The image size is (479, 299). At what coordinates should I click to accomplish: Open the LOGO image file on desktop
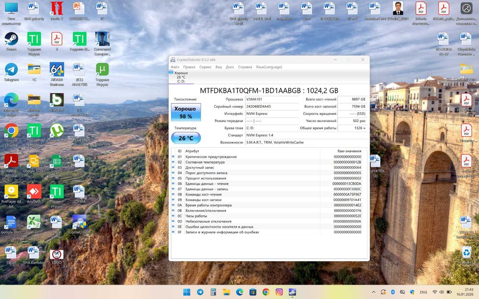tap(57, 256)
